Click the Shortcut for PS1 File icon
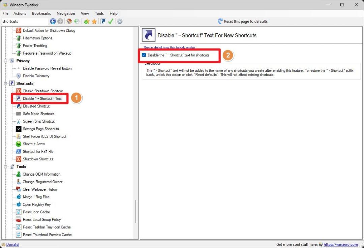 (x=19, y=152)
